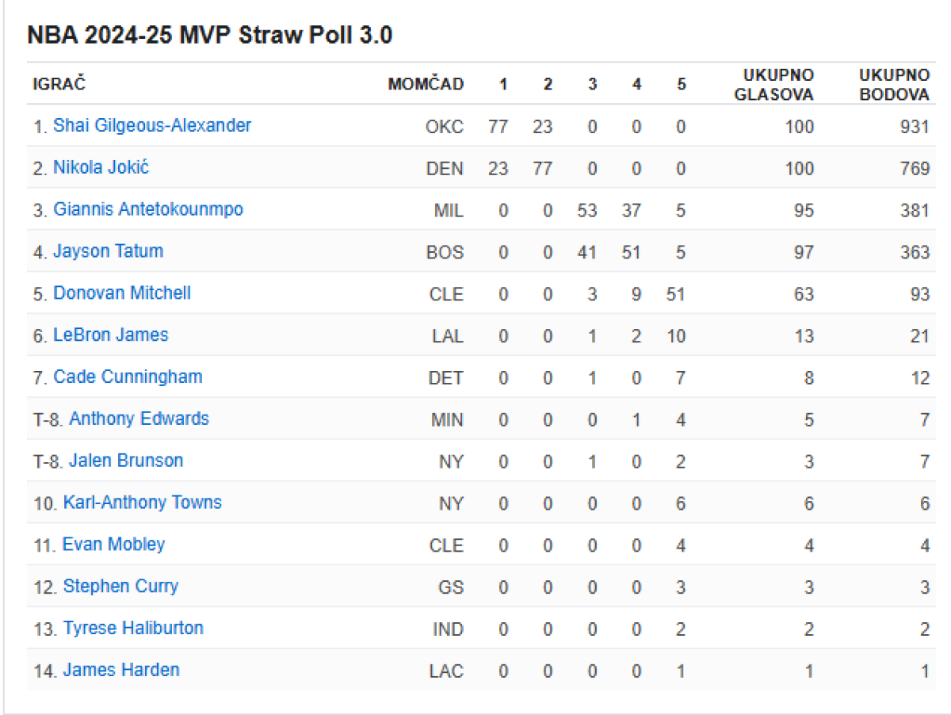Open Evan Mobley's player page

114,545
